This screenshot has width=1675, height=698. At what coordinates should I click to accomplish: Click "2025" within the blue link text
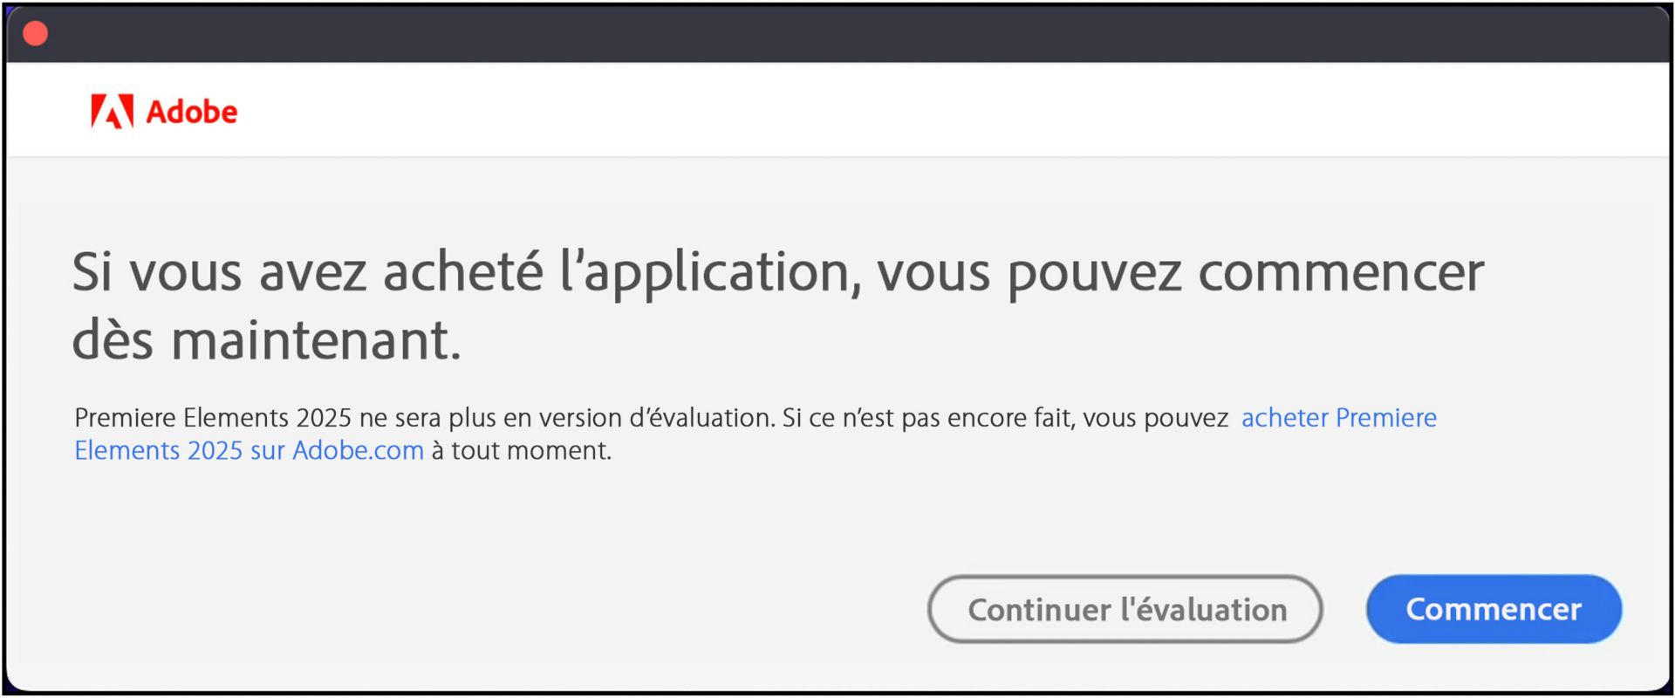tap(215, 450)
